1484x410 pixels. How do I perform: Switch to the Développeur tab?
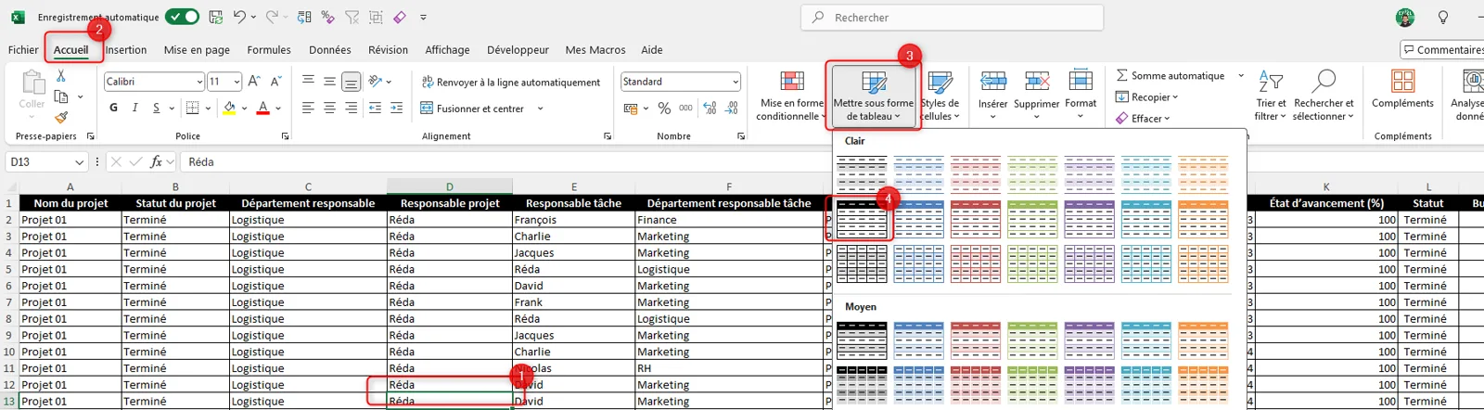(x=518, y=50)
